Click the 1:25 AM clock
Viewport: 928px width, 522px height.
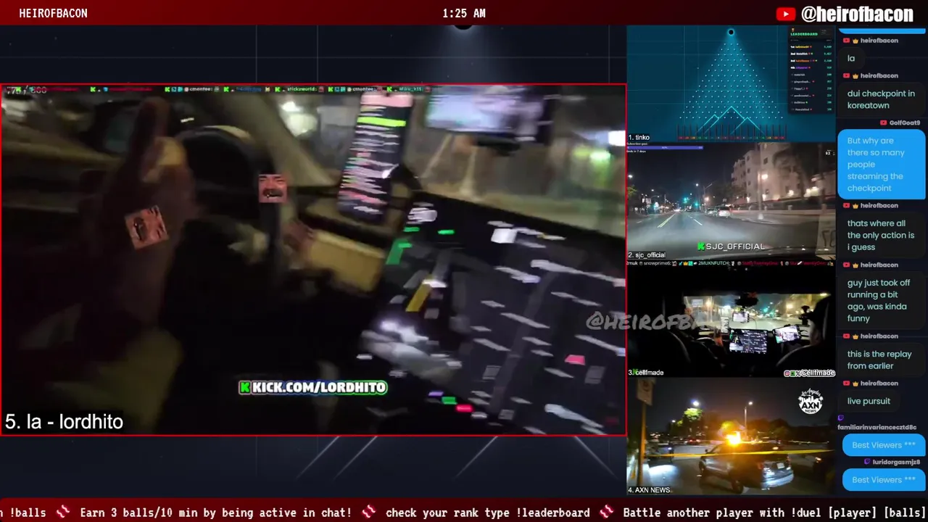click(464, 14)
